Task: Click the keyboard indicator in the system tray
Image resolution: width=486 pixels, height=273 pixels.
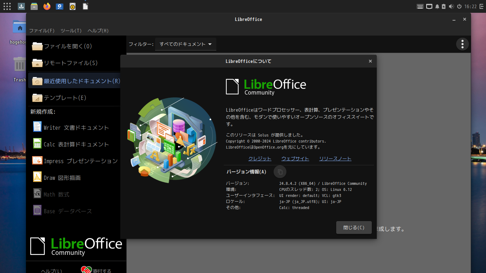Action: [x=420, y=6]
